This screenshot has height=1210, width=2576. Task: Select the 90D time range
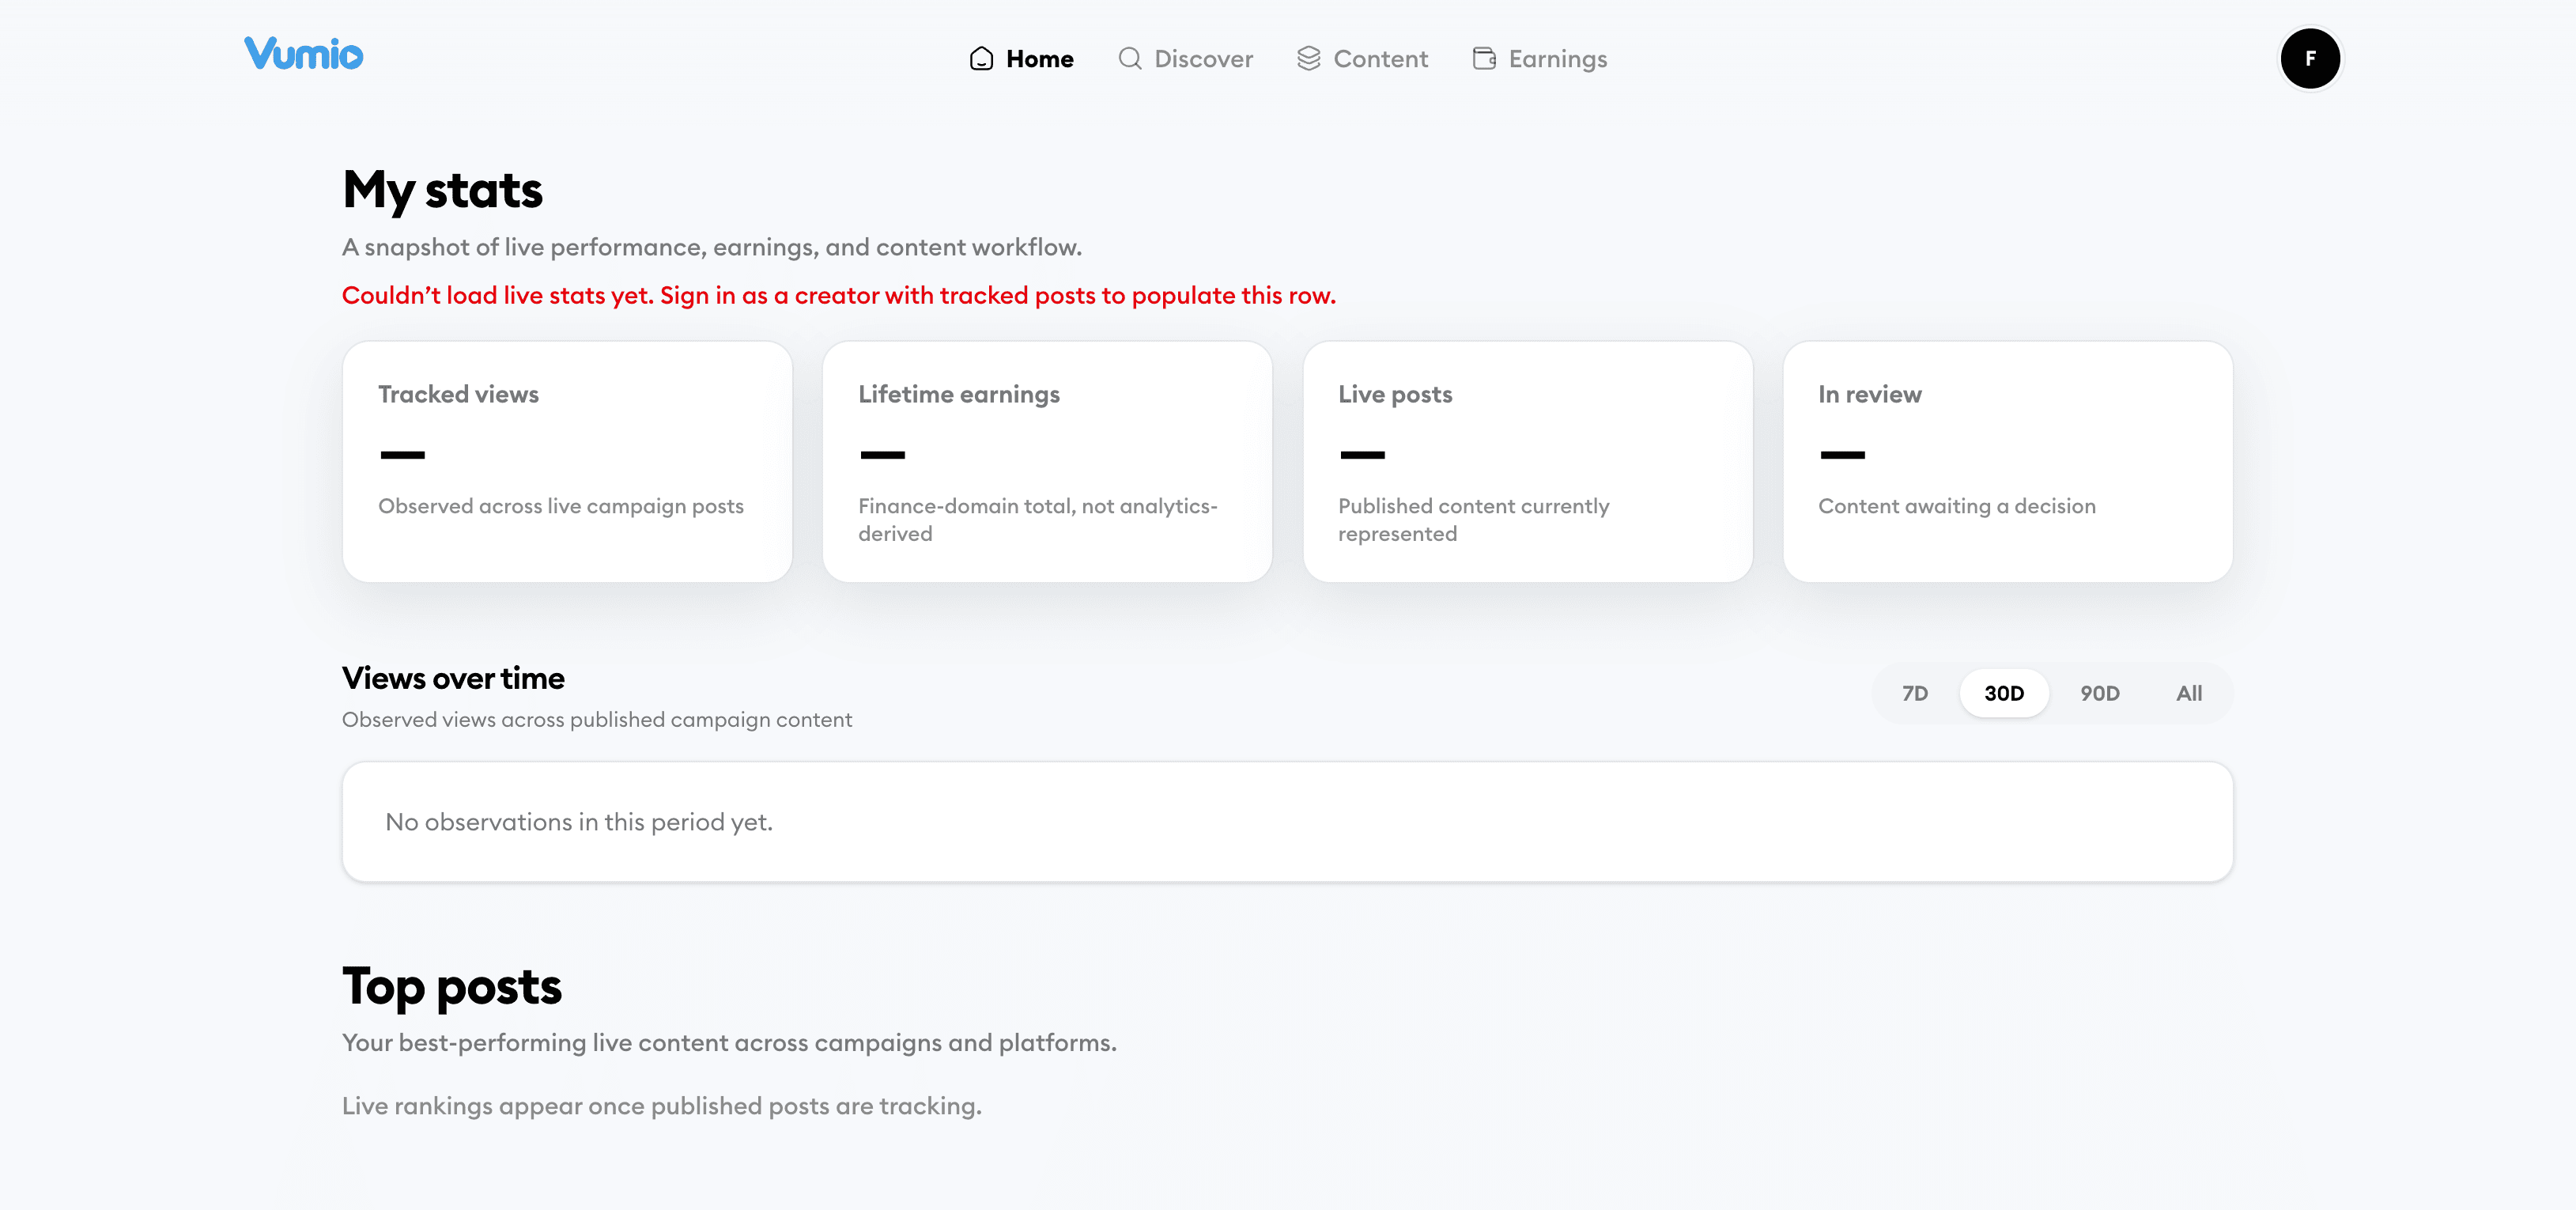(2099, 693)
